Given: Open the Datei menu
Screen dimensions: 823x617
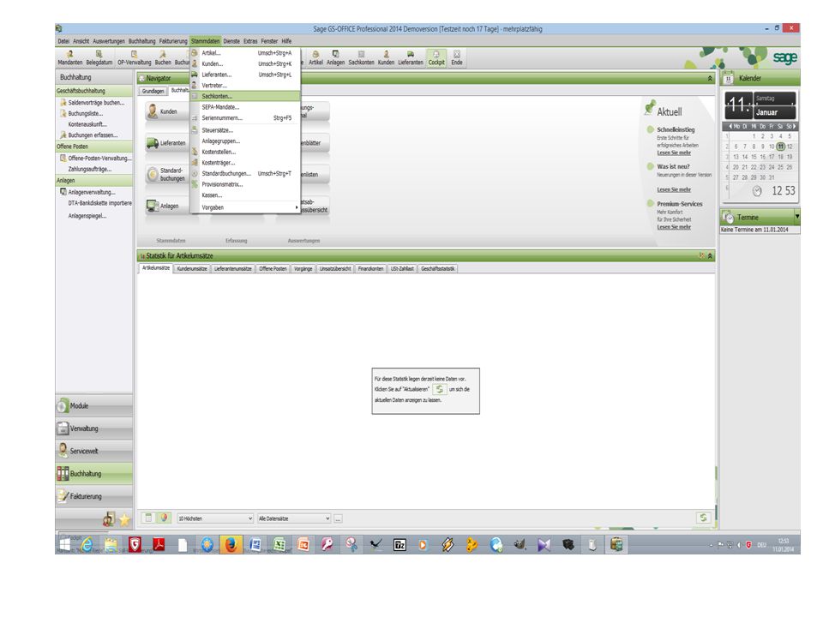Looking at the screenshot, I should [x=63, y=41].
